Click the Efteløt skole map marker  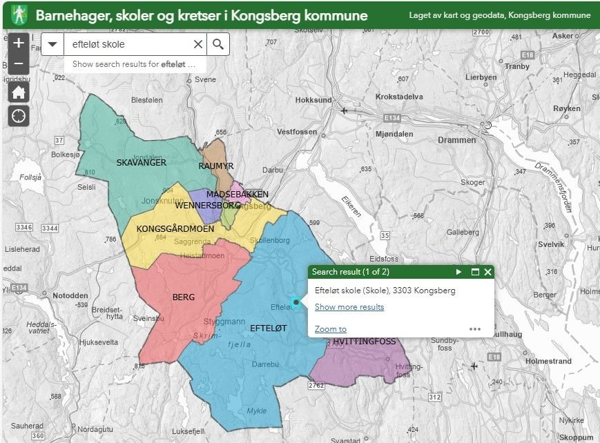coord(296,302)
